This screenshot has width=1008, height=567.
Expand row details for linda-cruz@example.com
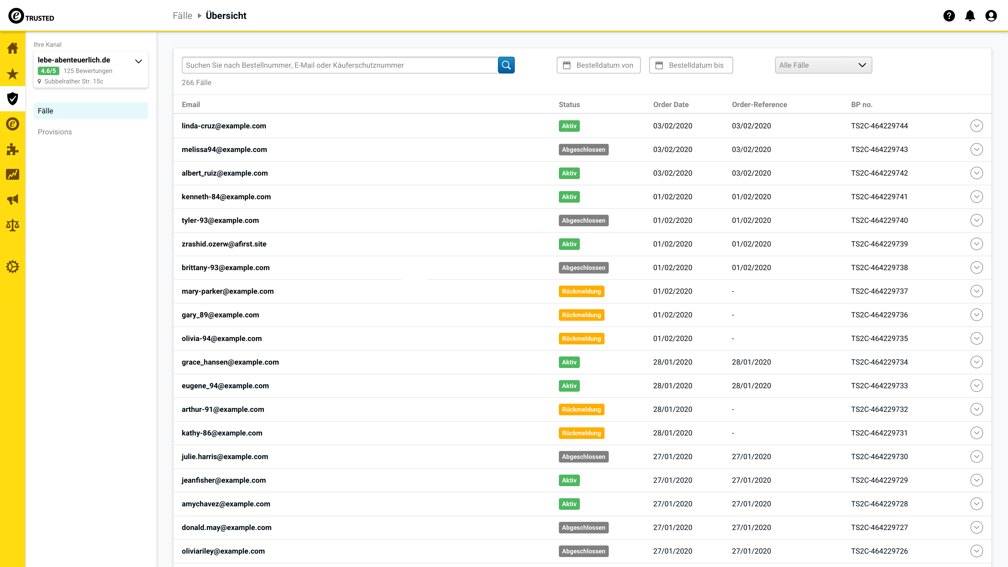pos(976,126)
